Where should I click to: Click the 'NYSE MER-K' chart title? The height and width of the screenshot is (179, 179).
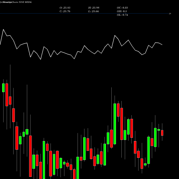pos(25,2)
